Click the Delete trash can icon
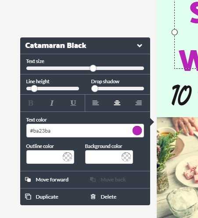Screen dimensions: 198x218 click(93, 197)
